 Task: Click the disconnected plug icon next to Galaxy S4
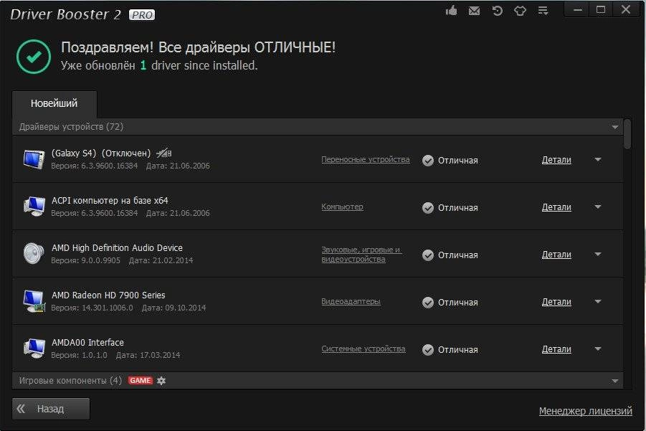pos(164,153)
